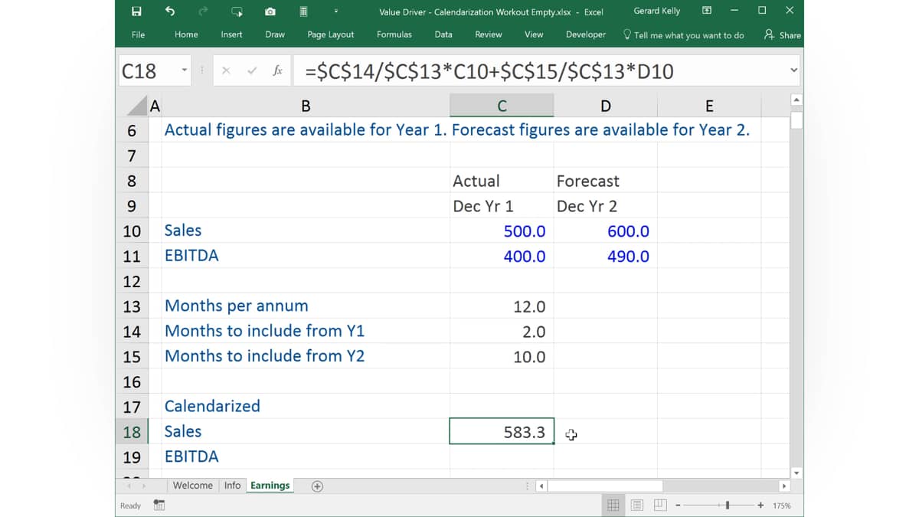Click EBITDA actual value 400.0
Image resolution: width=919 pixels, height=517 pixels.
tap(502, 257)
